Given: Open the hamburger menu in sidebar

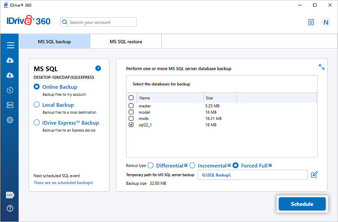Looking at the screenshot, I should pos(10,45).
